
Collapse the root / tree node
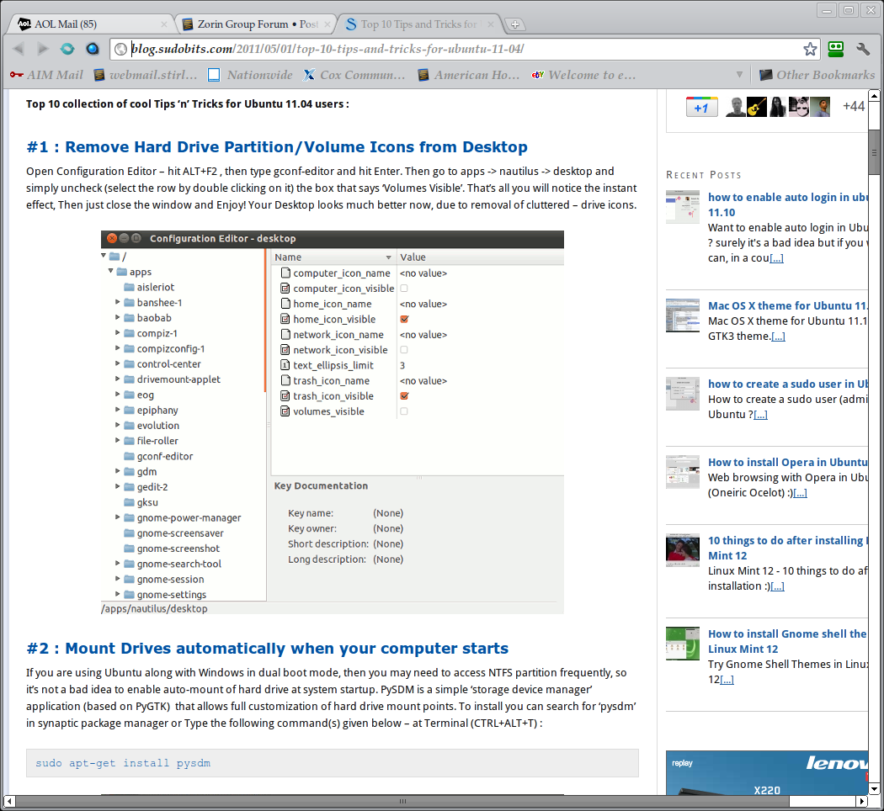pyautogui.click(x=104, y=256)
